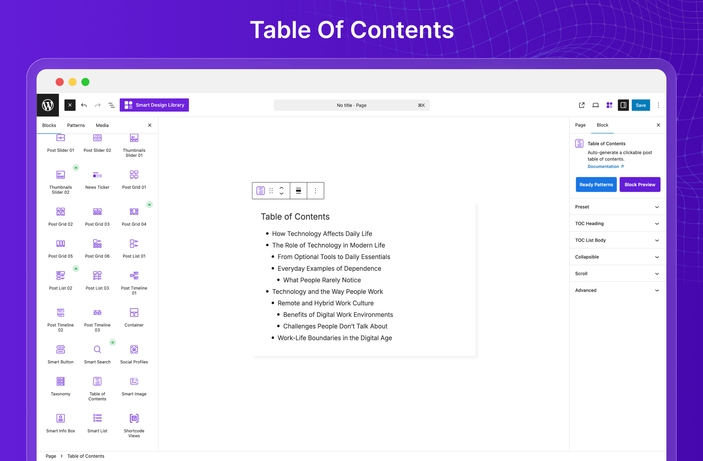
Task: Toggle the settings sidebar panel button
Action: 623,105
